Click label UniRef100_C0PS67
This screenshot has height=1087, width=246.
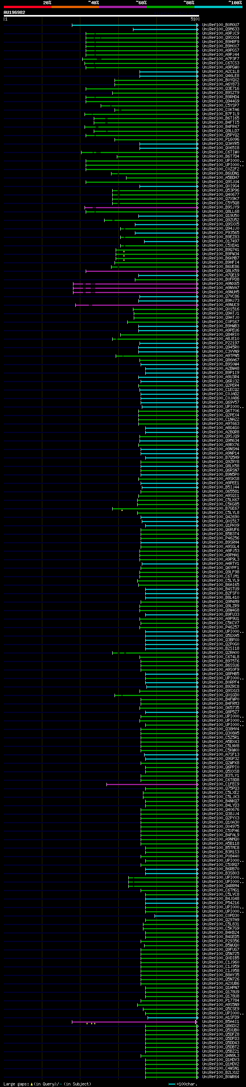click(x=220, y=322)
